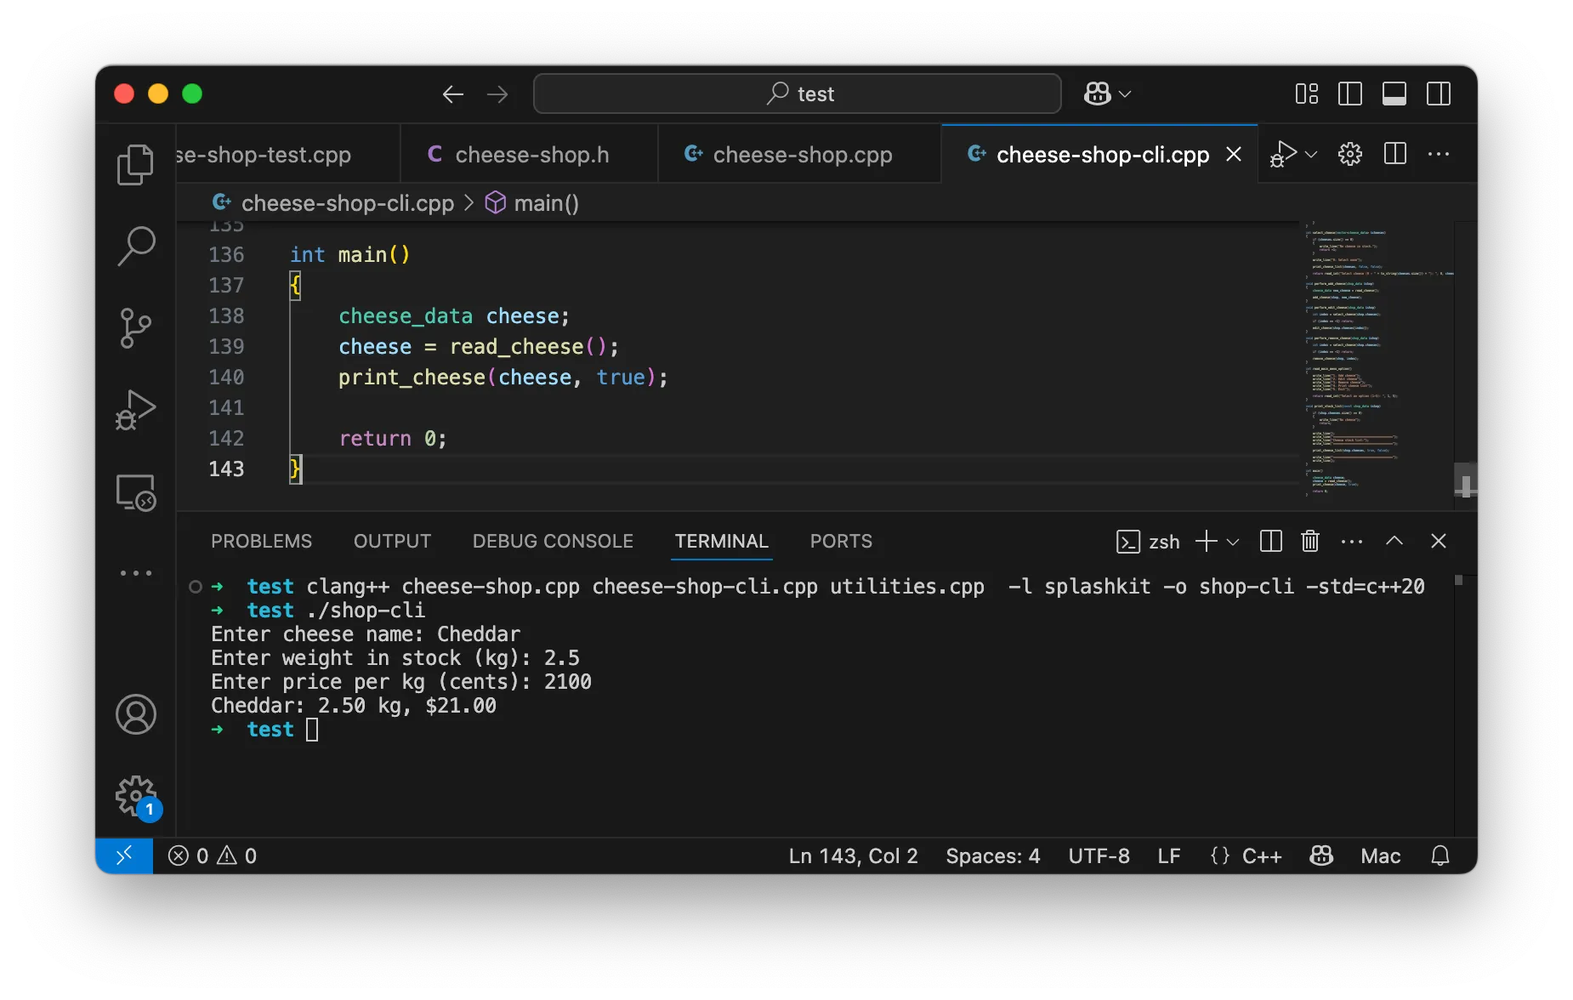Switch to the partially visible shop-test.cpp tab
The image size is (1573, 1000).
(x=287, y=154)
